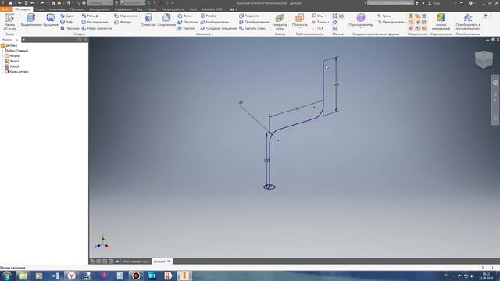This screenshot has height=281, width=500.
Task: Open the Плоскость dropdown arrow
Action: click(300, 28)
